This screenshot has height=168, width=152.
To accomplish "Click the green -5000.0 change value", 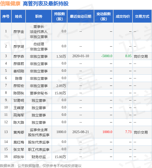I will (x=107, y=56).
